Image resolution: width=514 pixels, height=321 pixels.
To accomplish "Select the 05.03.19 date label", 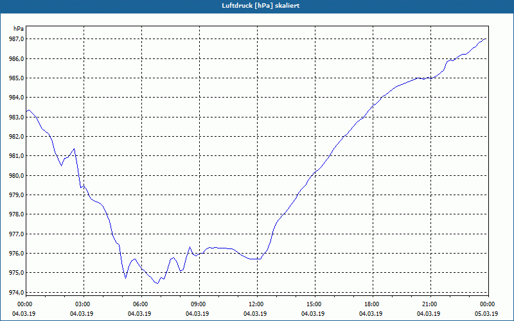I will [x=486, y=314].
